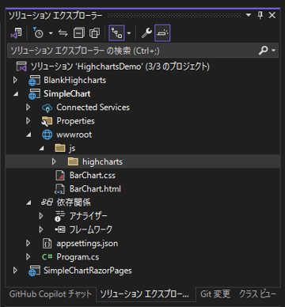Toggle Show All Files toolbar icon

coord(94,33)
